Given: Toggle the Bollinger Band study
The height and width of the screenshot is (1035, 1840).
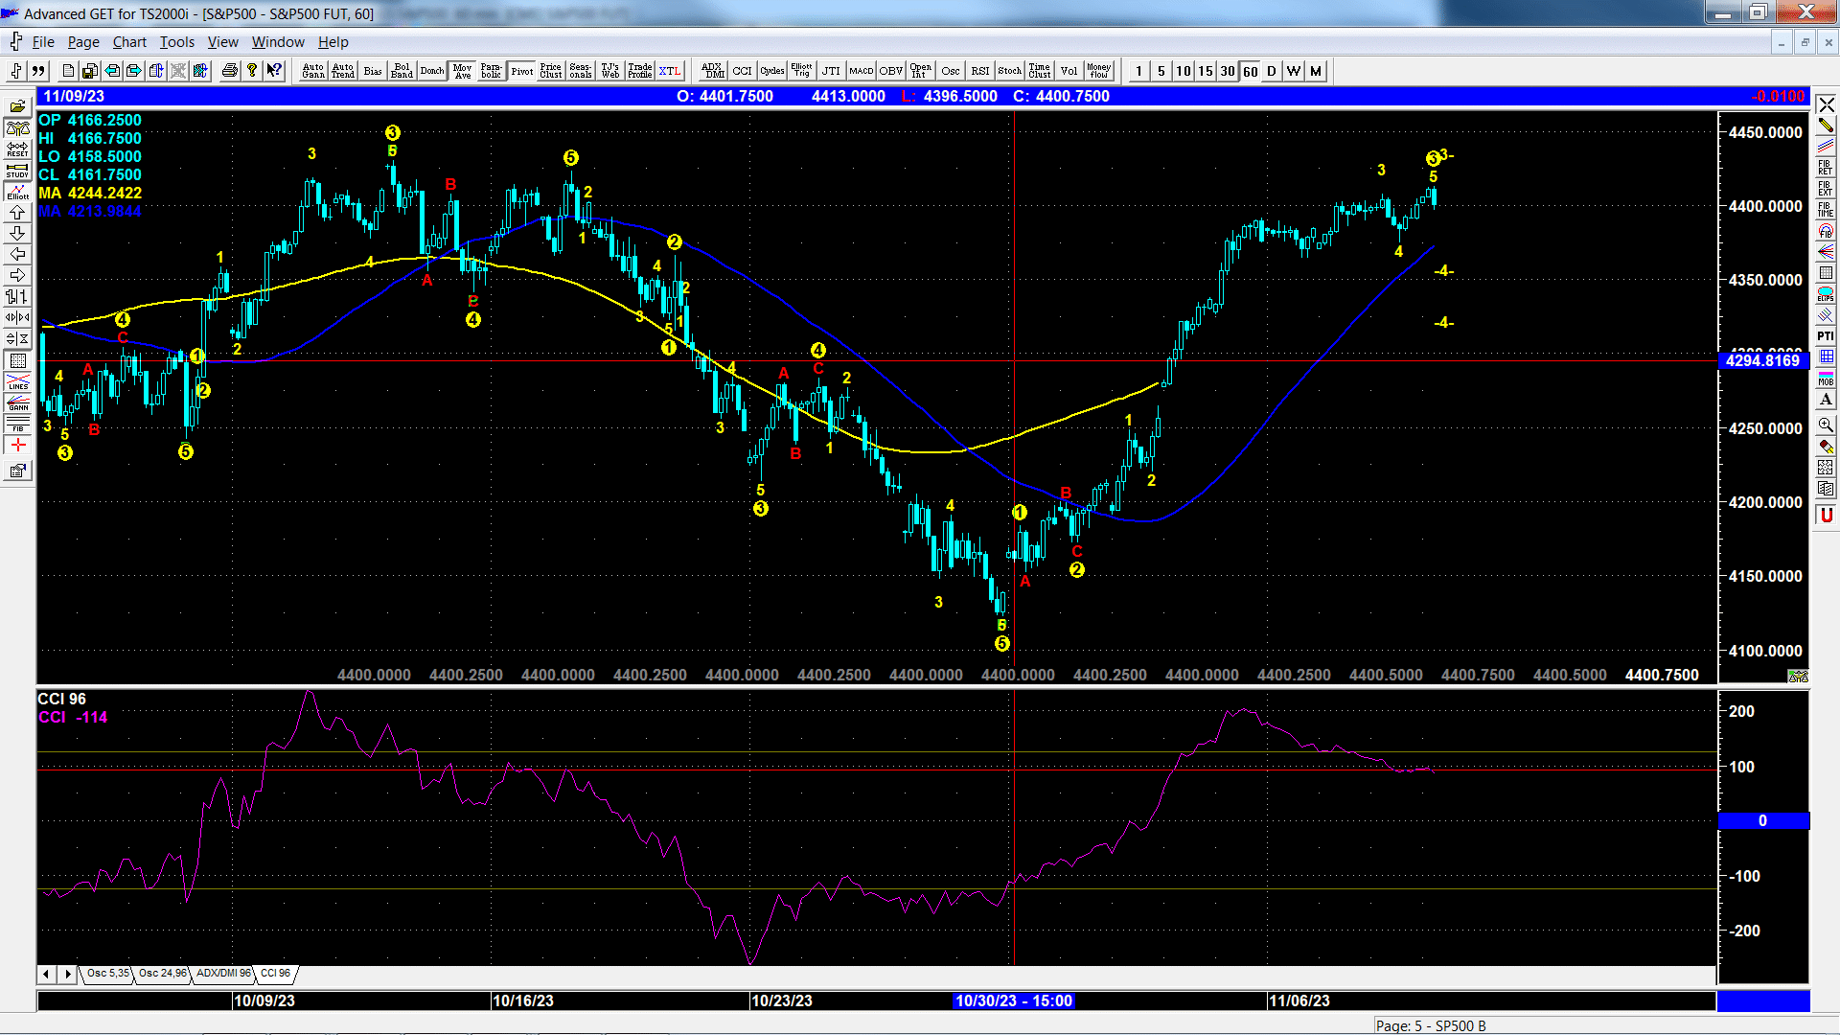Looking at the screenshot, I should coord(402,71).
